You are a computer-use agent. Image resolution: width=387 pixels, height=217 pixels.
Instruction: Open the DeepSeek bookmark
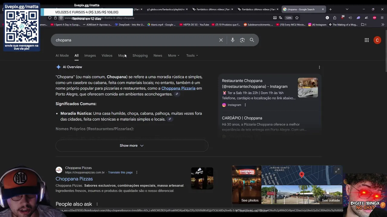(x=130, y=25)
